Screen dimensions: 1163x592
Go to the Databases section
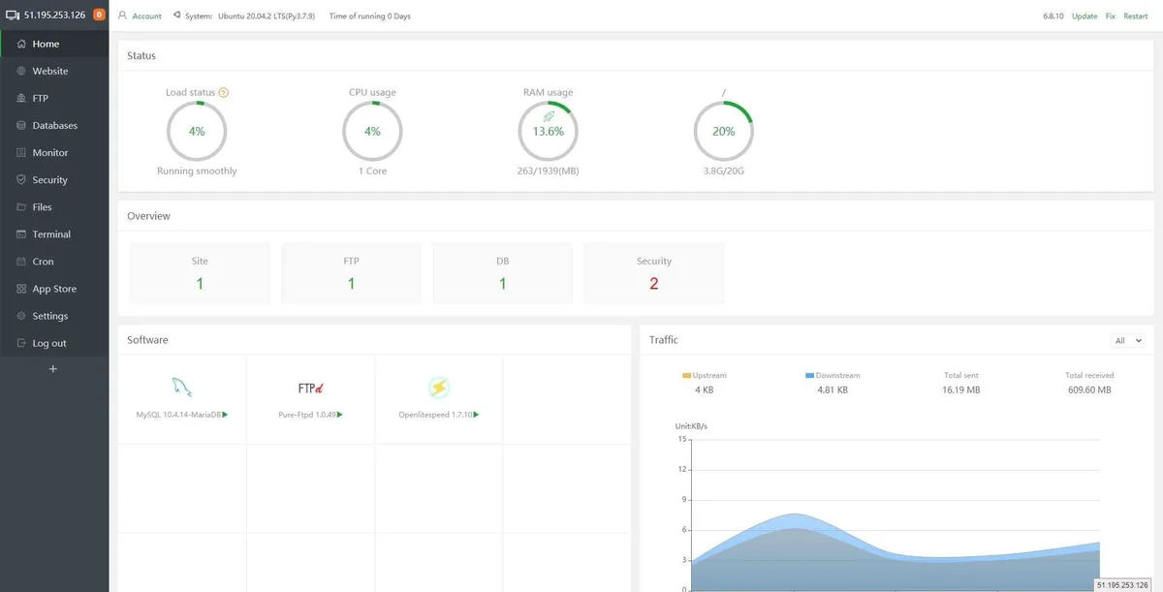pyautogui.click(x=54, y=125)
